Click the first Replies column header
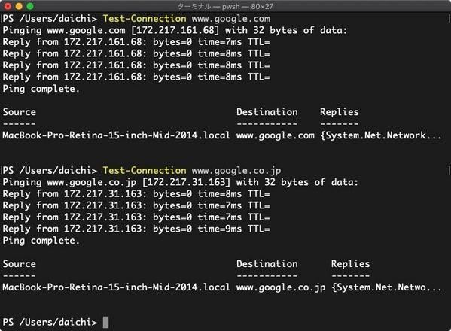This screenshot has width=451, height=331. coord(340,112)
